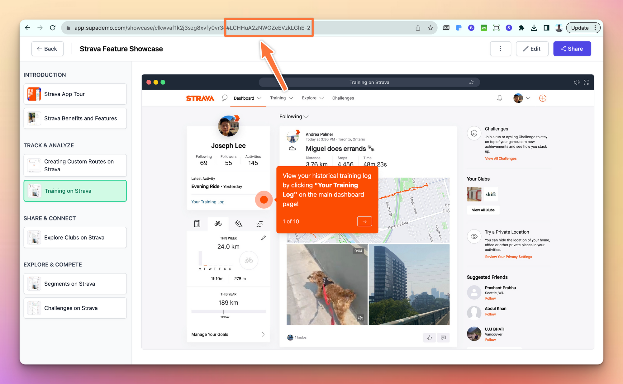Select the clipboard stats tab
Viewport: 623px width, 384px height.
pyautogui.click(x=197, y=224)
